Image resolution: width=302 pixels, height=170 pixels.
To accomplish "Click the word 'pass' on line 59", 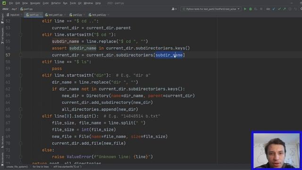I will click(x=57, y=68).
